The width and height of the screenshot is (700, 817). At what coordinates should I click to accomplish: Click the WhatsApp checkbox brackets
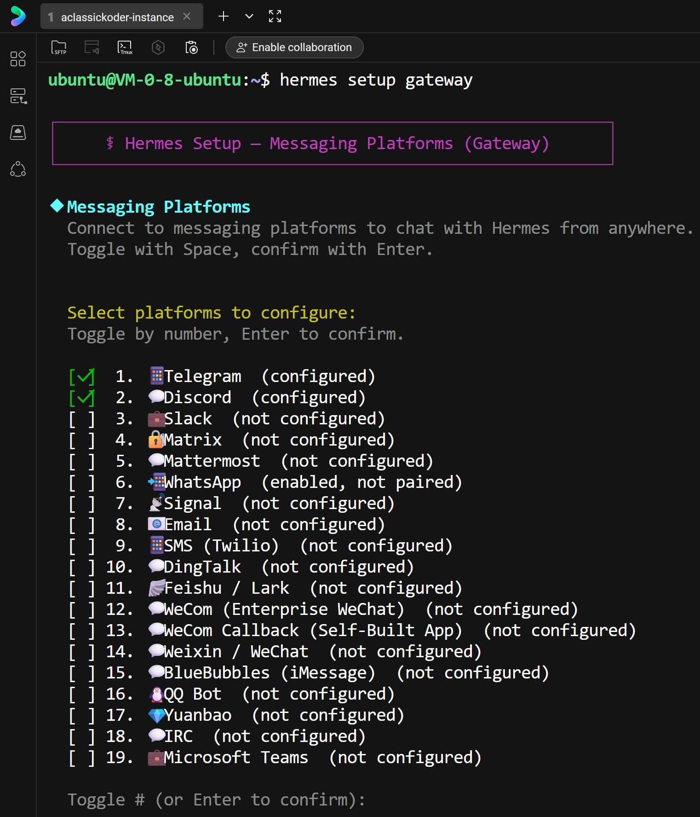(82, 482)
